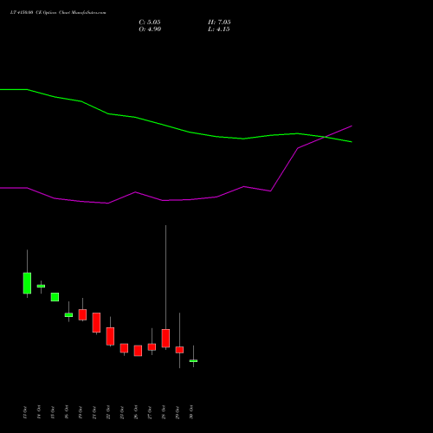Select the 19 Oct date label
The width and height of the screenshot is (433, 433).
tap(81, 412)
